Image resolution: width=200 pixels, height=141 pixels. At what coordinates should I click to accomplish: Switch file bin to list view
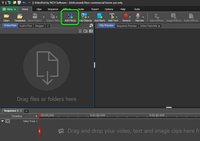click(91, 31)
